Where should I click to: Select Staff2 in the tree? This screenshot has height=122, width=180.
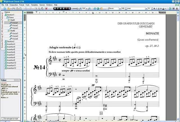pos(12,31)
